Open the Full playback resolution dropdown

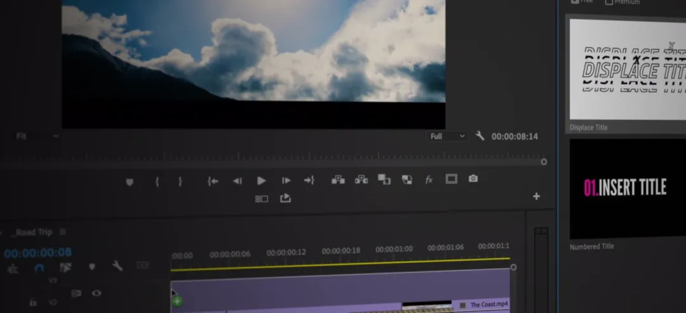click(x=447, y=137)
